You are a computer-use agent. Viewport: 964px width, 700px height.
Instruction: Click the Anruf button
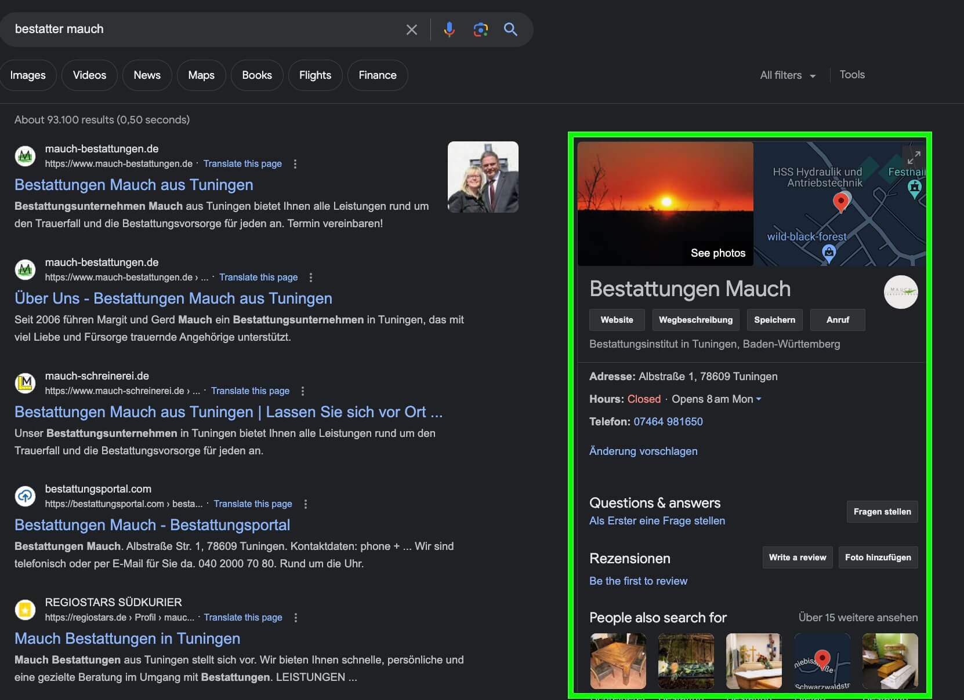pos(838,320)
